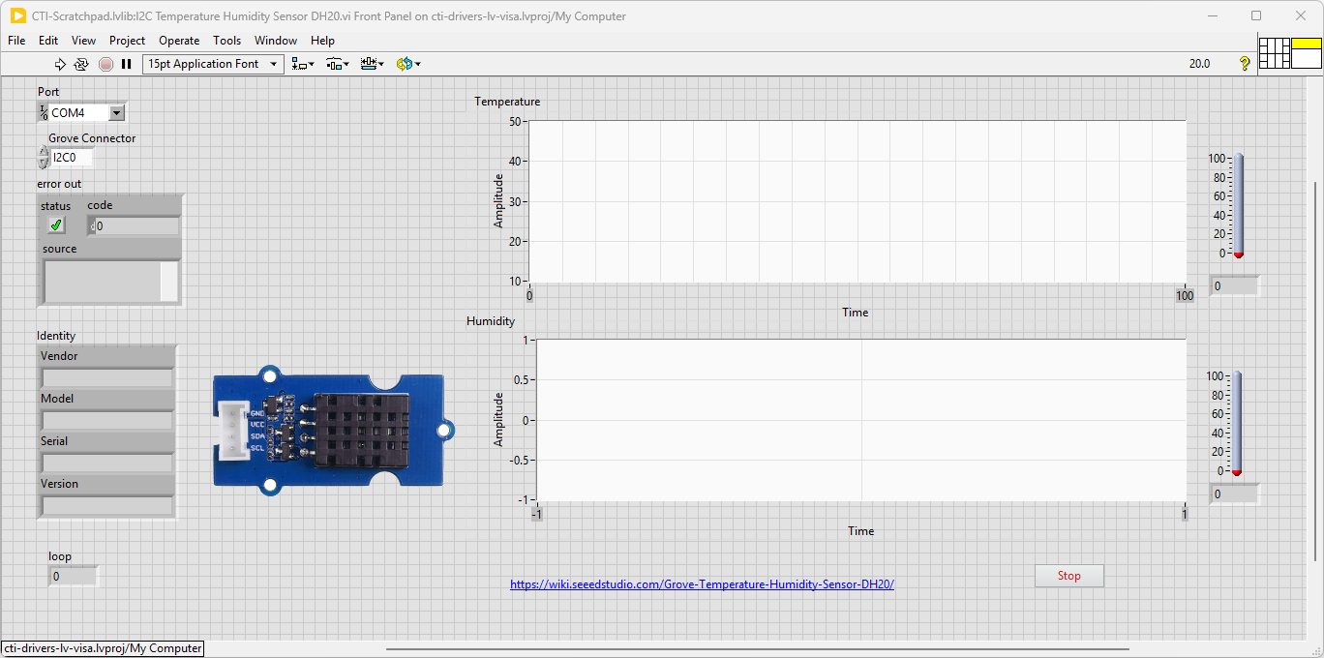This screenshot has width=1324, height=658.
Task: Pause the VI execution
Action: (x=126, y=64)
